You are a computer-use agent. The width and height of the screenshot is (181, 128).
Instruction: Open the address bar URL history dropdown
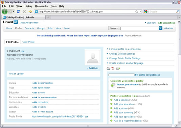pos(140,11)
